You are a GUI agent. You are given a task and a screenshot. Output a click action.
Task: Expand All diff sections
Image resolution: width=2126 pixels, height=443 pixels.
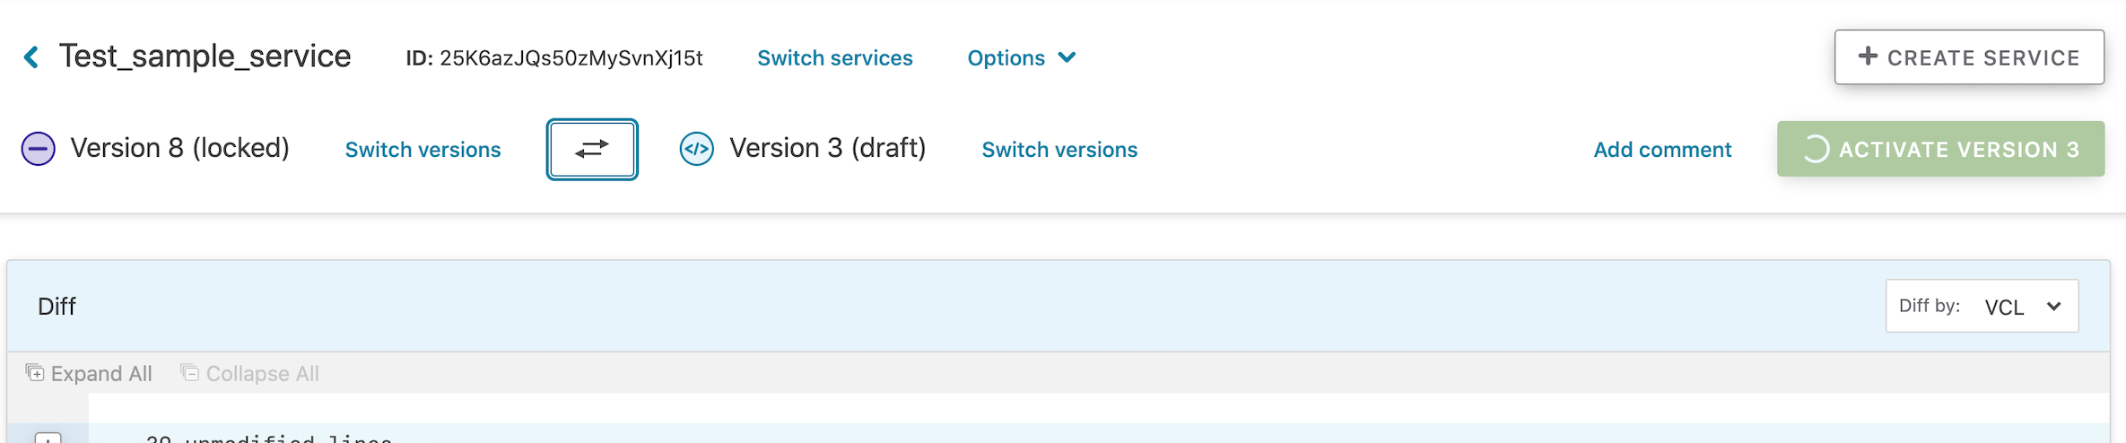89,373
